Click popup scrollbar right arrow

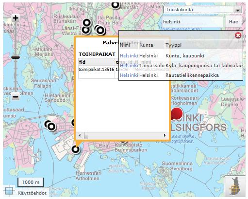pos(165,135)
